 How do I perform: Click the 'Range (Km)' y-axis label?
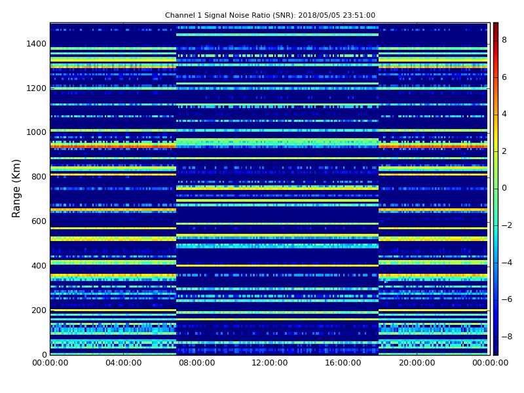17,188
